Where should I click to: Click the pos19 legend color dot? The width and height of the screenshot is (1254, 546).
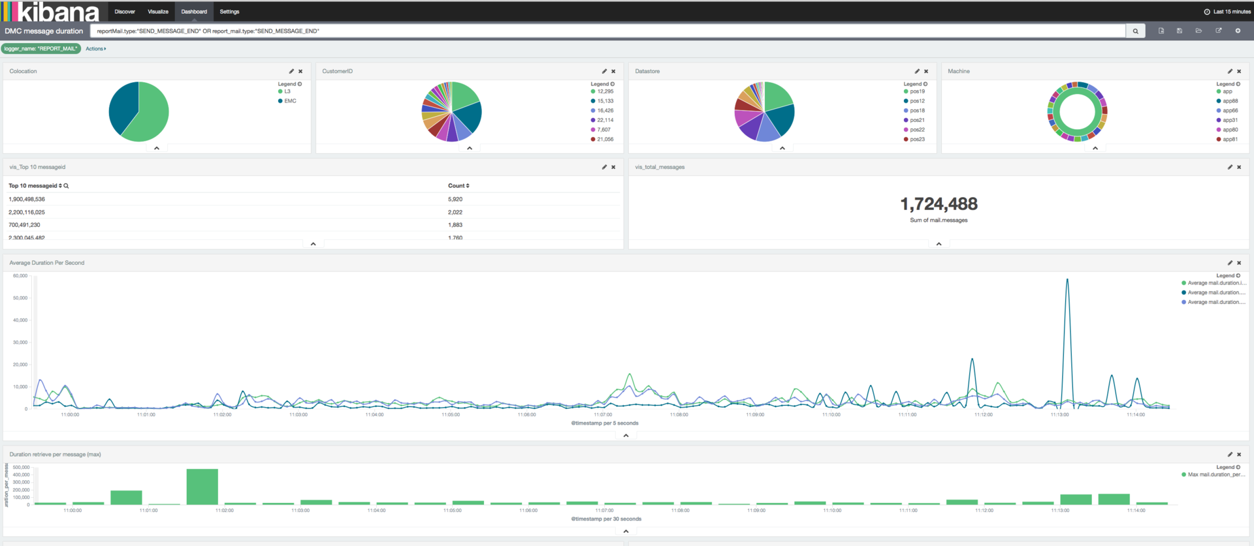(906, 91)
